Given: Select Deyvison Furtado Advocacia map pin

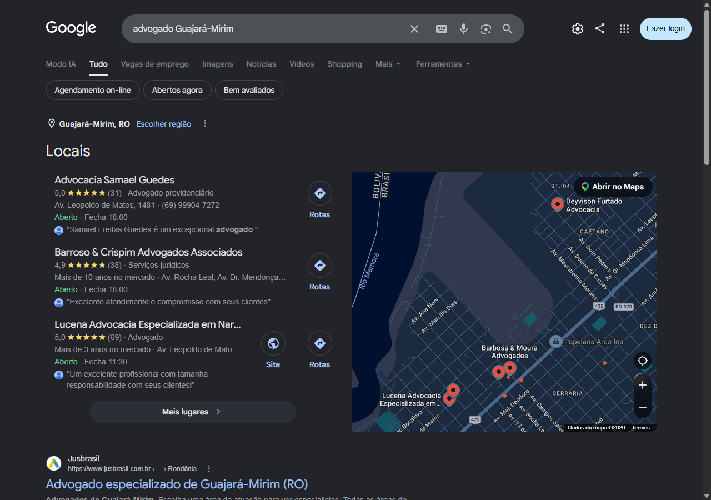Looking at the screenshot, I should point(558,204).
